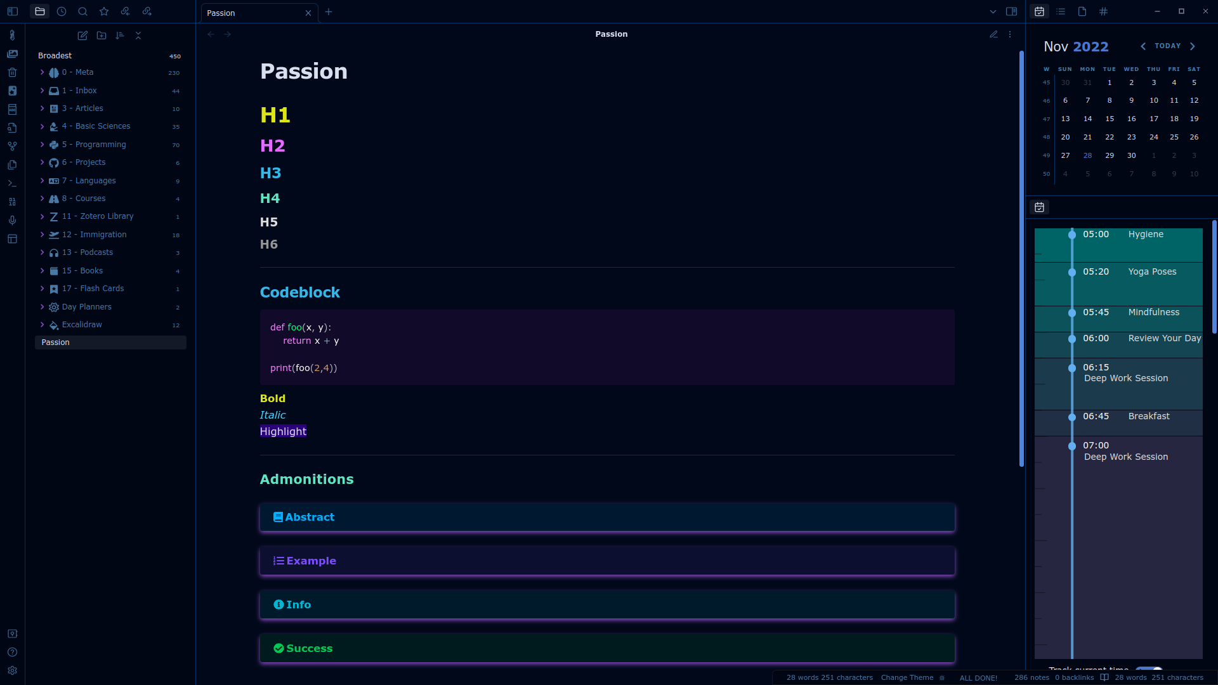Open the outline tab in right sidebar

click(x=1061, y=11)
